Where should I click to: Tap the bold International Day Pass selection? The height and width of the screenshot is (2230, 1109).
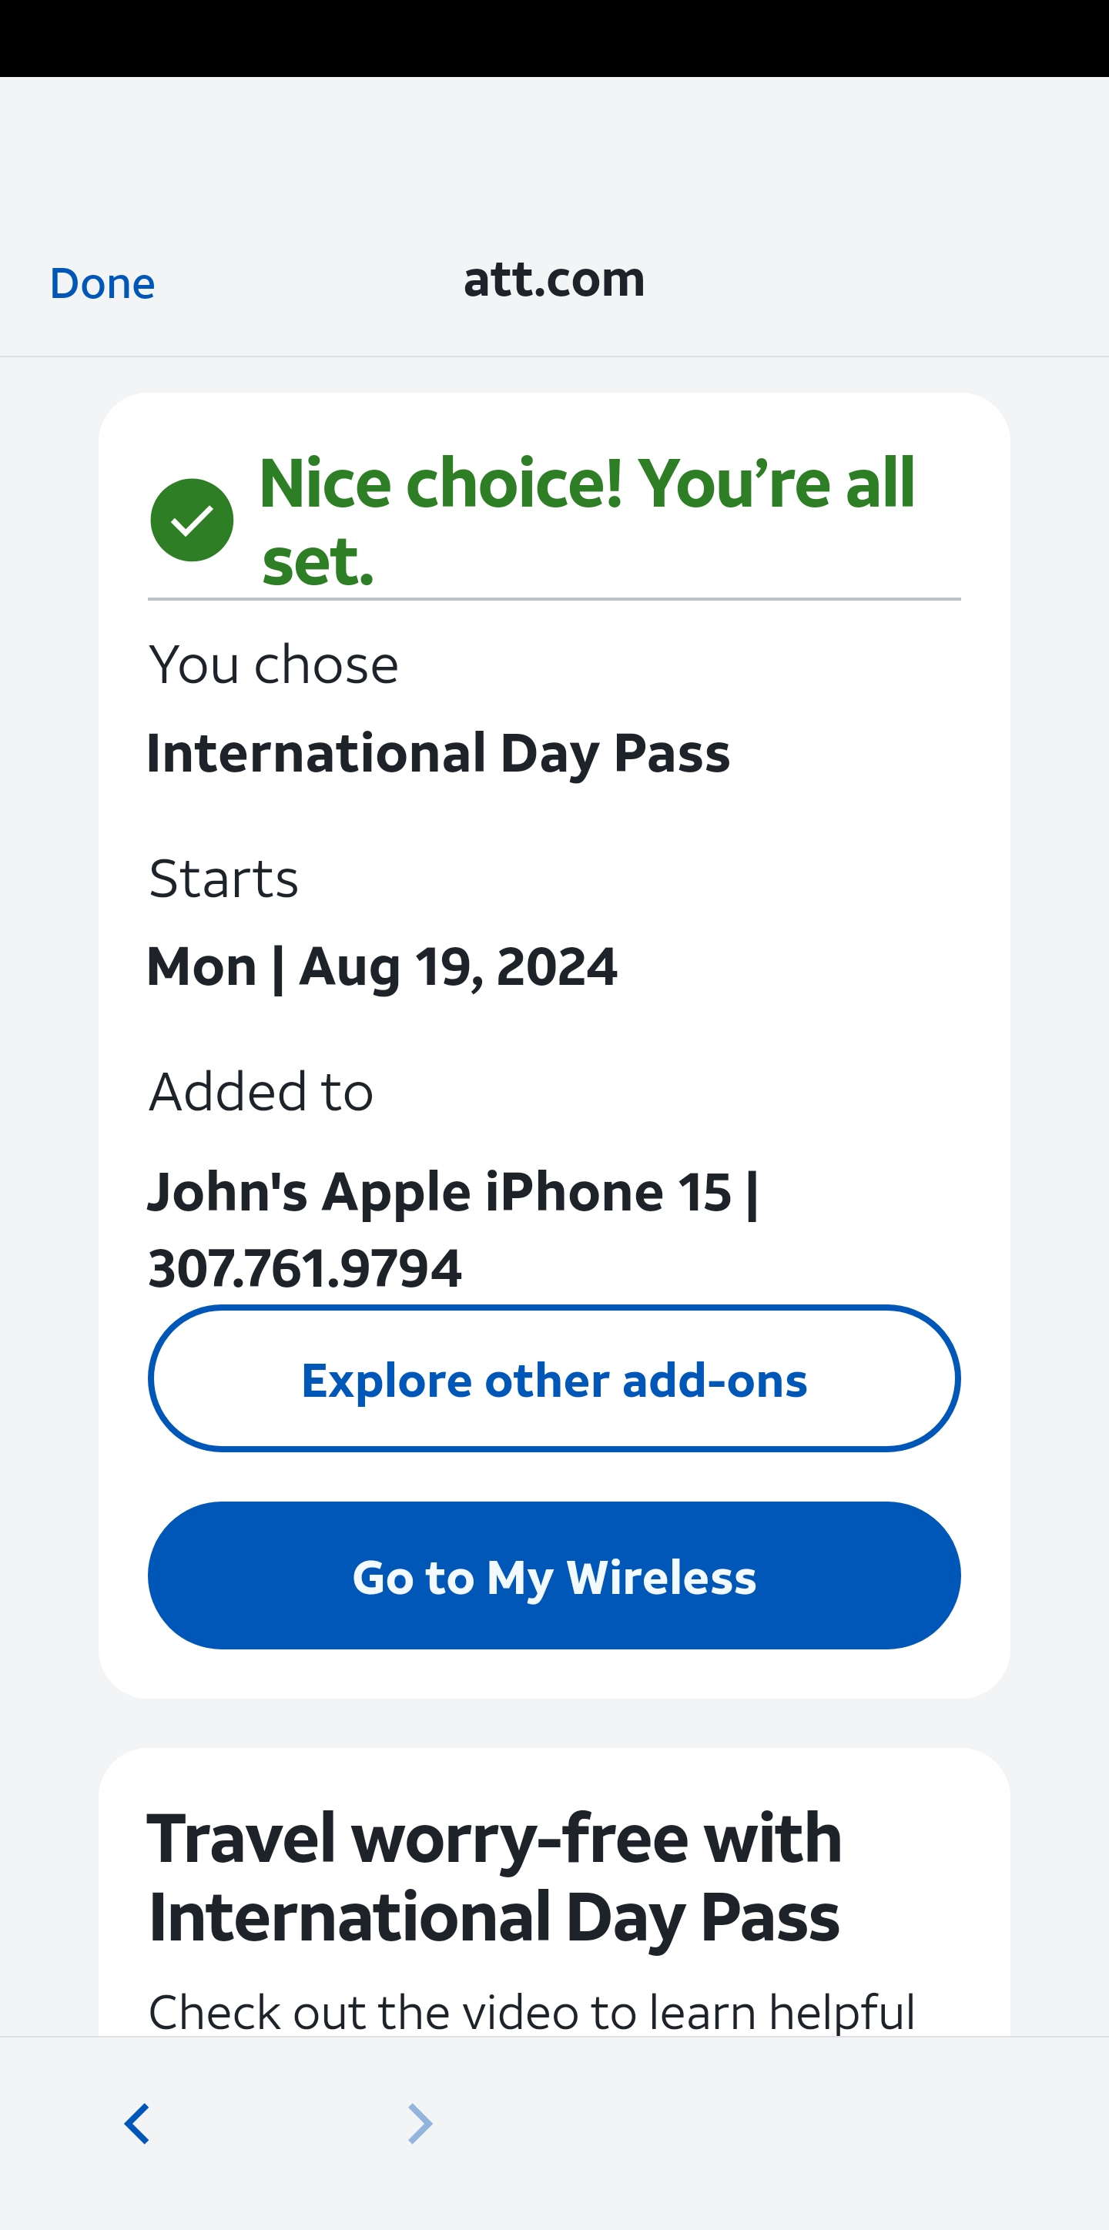(438, 753)
